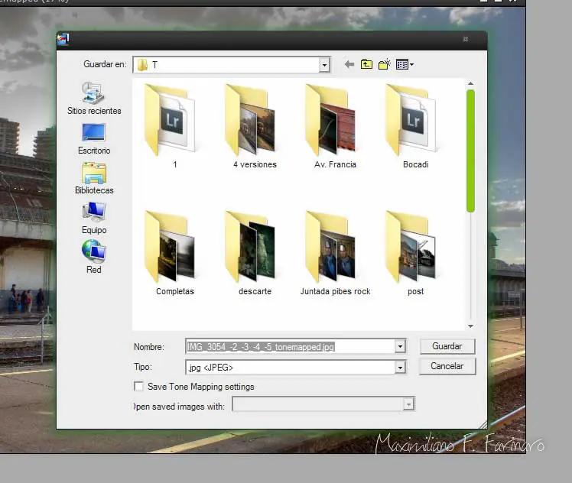This screenshot has height=483, width=572.
Task: Click the scroll up arrow of file list
Action: pyautogui.click(x=470, y=83)
